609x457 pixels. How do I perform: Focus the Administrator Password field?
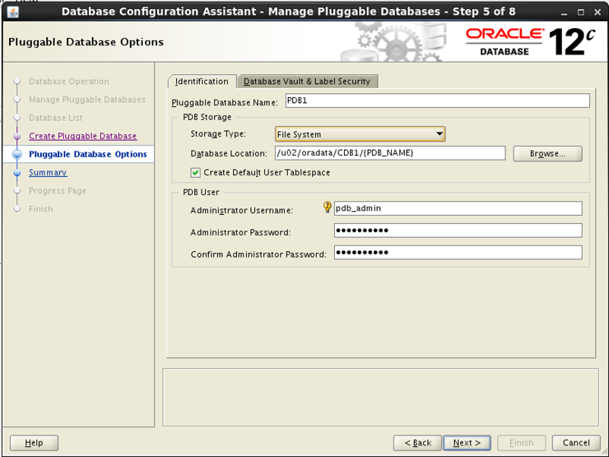pos(458,231)
